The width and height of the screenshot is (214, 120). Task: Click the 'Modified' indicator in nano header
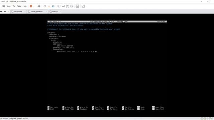[x=161, y=22]
